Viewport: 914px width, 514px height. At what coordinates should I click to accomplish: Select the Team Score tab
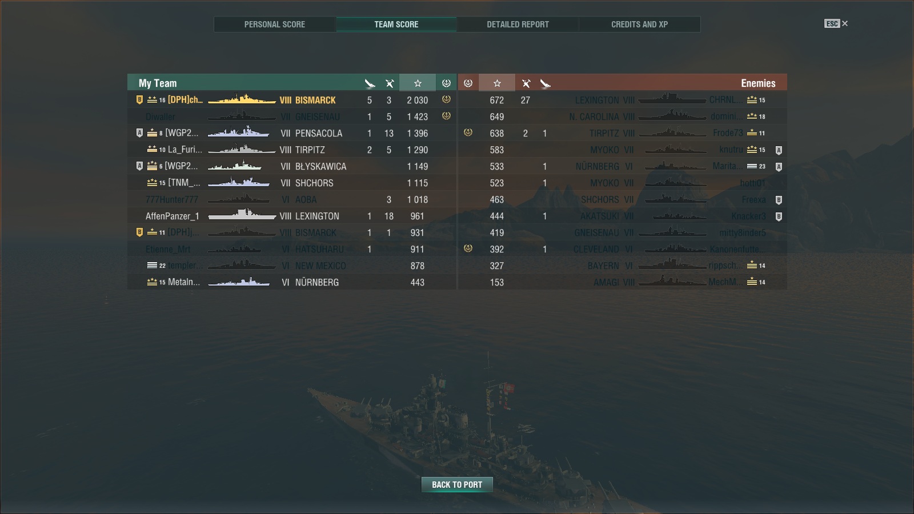click(396, 24)
